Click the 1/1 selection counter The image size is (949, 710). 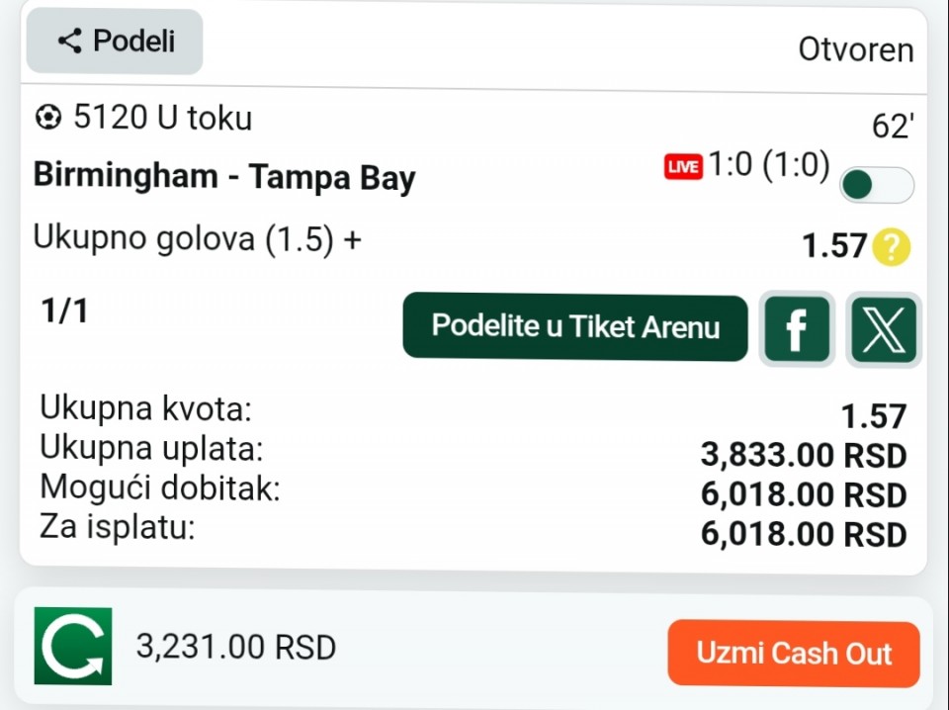pos(65,311)
